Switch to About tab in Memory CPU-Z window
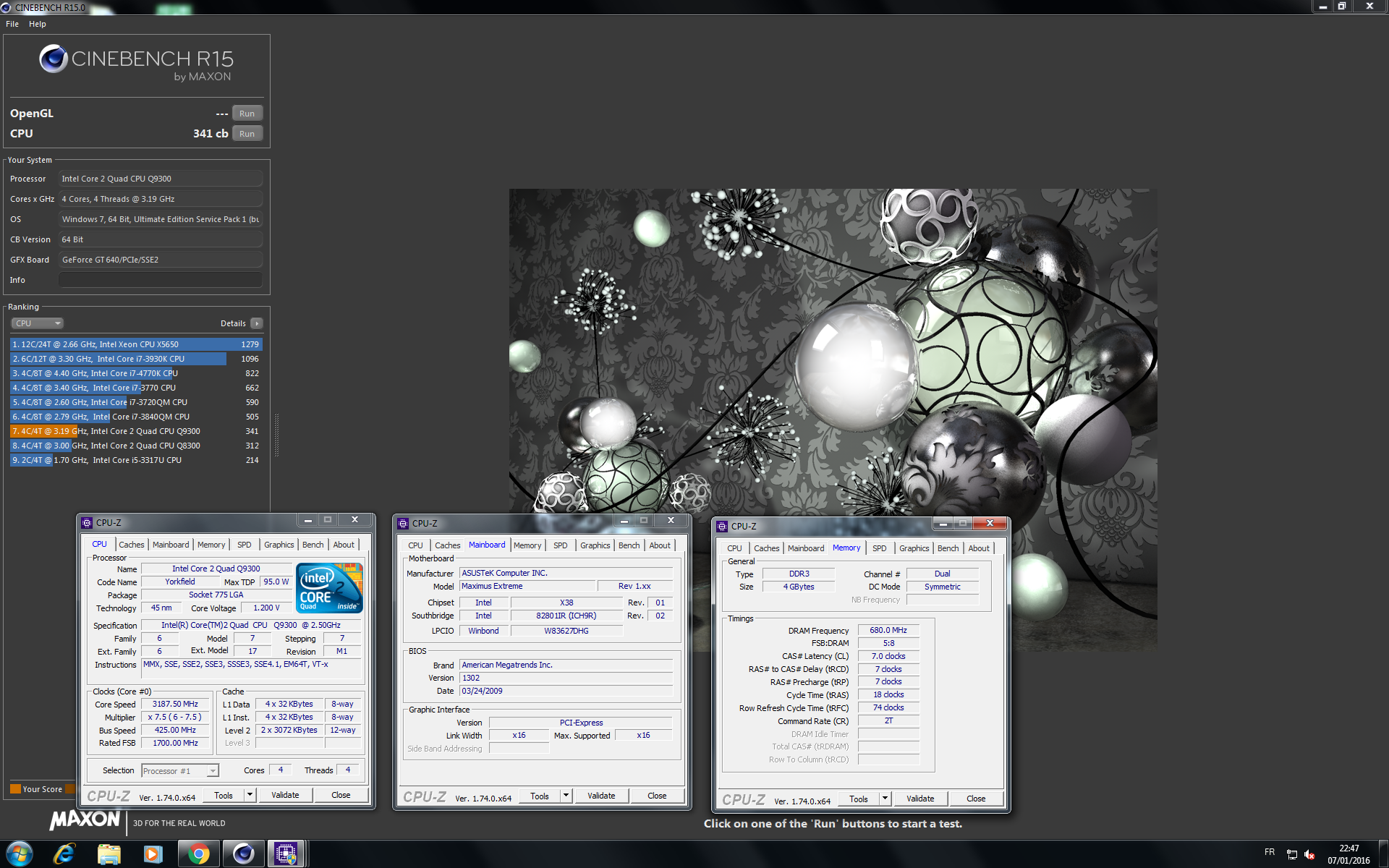 [979, 548]
